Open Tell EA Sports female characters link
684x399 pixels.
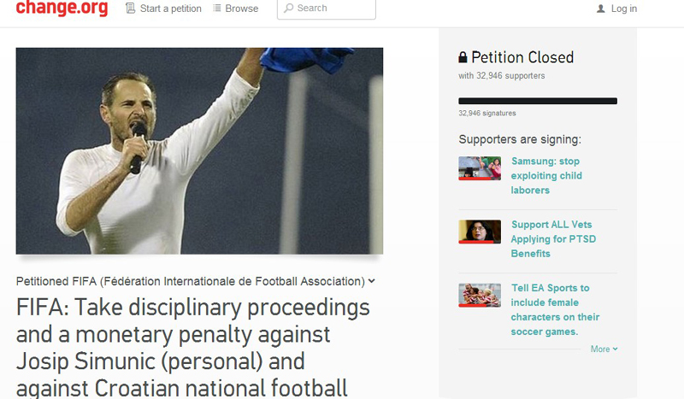[555, 309]
